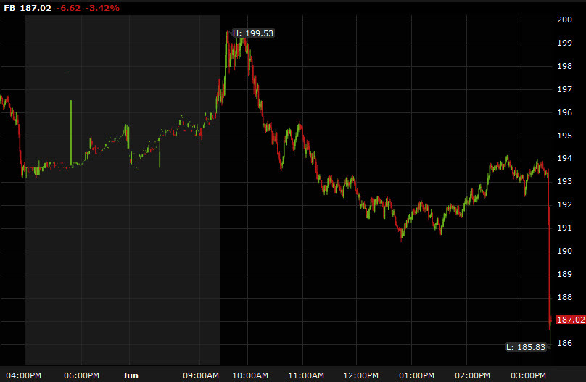
Task: Click the 04:00PM time axis label
Action: 23,375
